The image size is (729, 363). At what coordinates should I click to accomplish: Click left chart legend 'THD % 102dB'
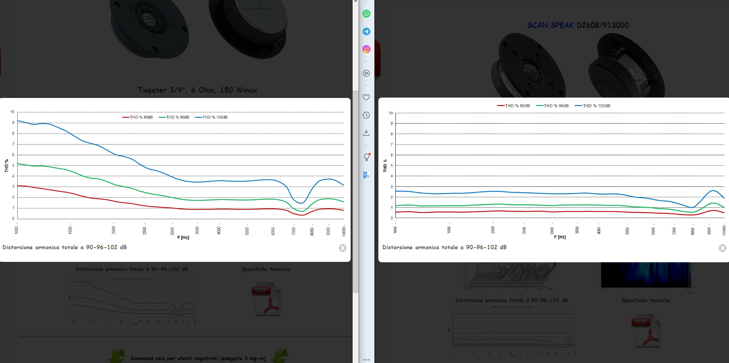(211, 117)
